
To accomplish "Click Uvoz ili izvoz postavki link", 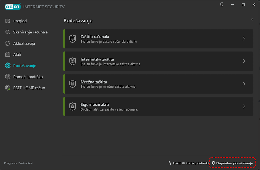I will (188, 163).
